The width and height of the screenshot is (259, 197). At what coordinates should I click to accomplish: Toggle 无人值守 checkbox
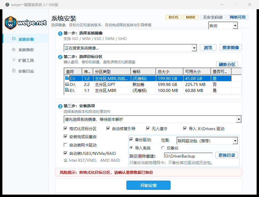tap(148, 128)
